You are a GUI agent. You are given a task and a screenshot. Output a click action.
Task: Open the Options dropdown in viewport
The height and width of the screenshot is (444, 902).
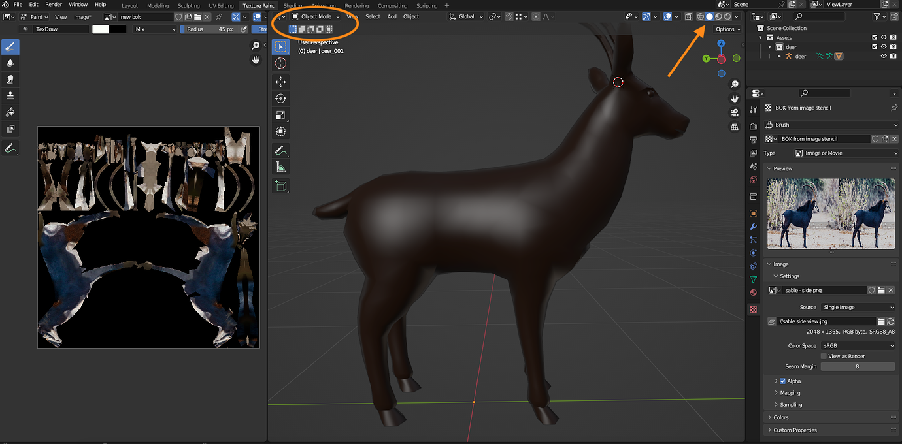click(x=727, y=29)
